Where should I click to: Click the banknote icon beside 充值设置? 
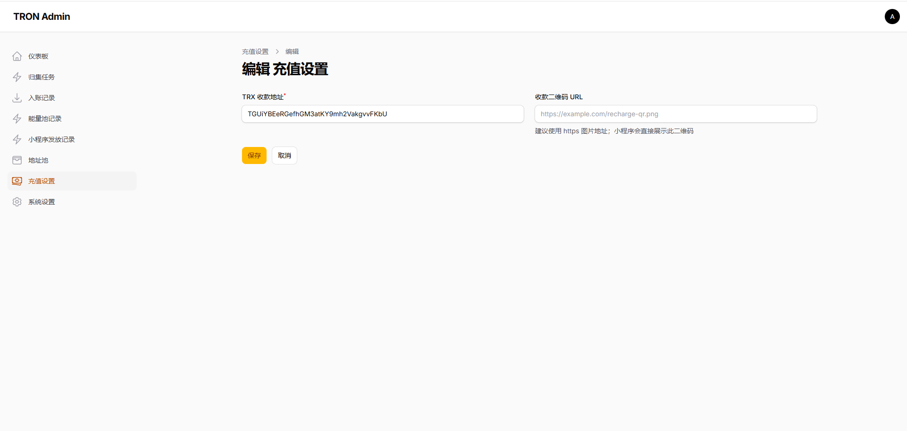click(x=17, y=181)
